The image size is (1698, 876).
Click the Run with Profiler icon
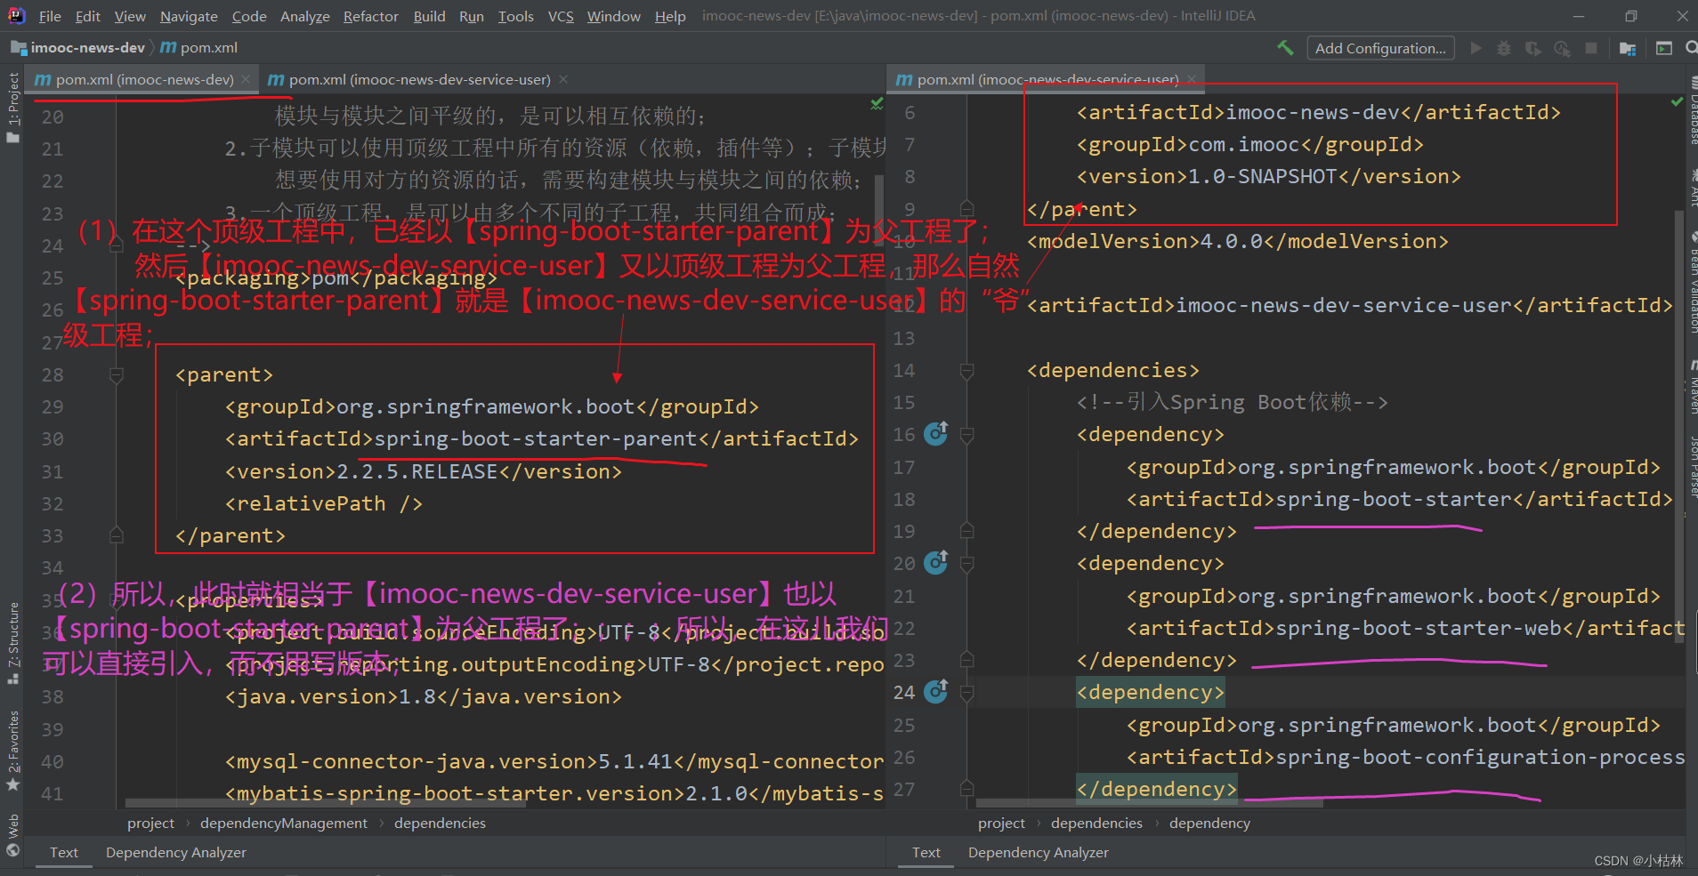click(1562, 48)
